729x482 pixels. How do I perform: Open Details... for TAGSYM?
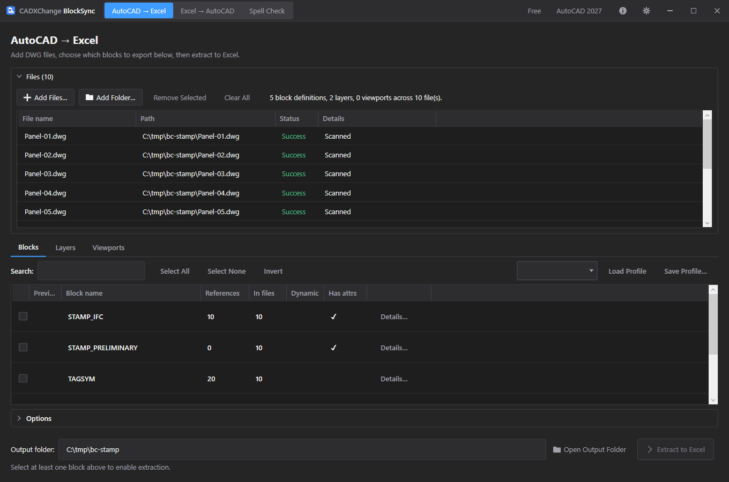[x=394, y=379]
